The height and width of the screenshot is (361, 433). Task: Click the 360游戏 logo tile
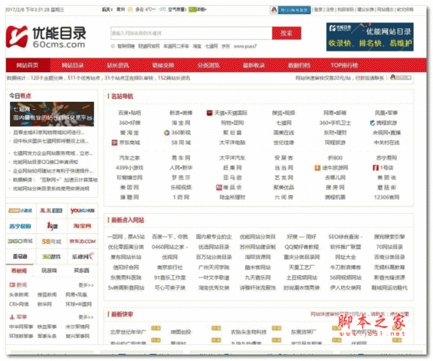click(x=51, y=257)
